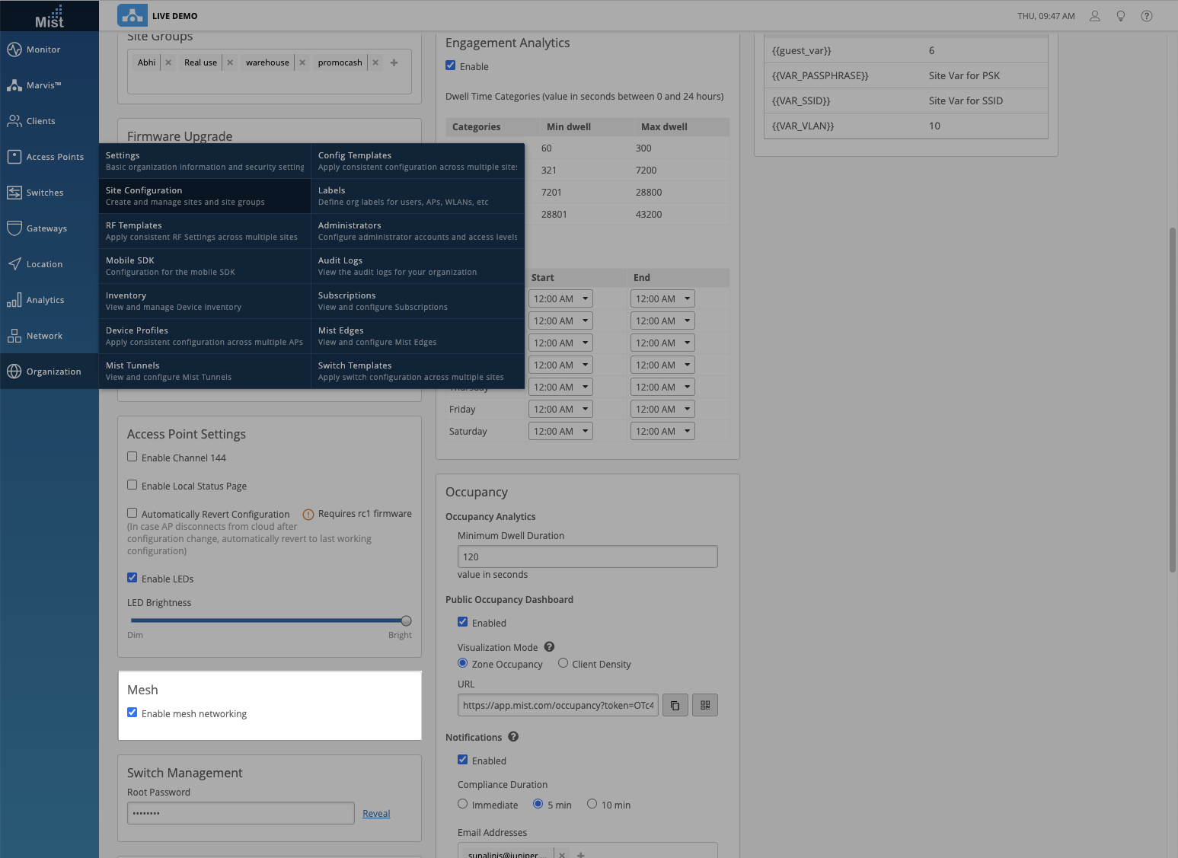Viewport: 1178px width, 858px height.
Task: Click the occupancy URL text field
Action: click(558, 706)
